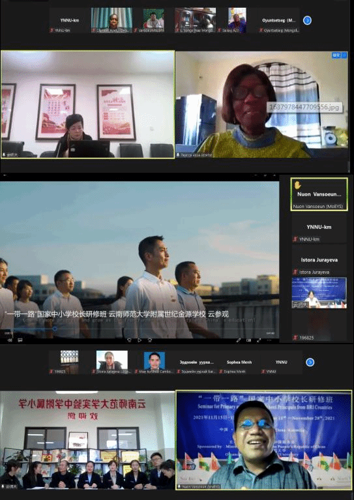The width and height of the screenshot is (354, 500).
Task: Click the play button in the video player
Action: coord(140,340)
